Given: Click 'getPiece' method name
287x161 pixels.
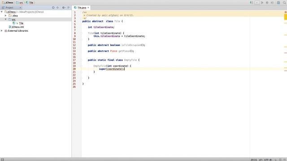Looking at the screenshot, I should pyautogui.click(x=124, y=51).
